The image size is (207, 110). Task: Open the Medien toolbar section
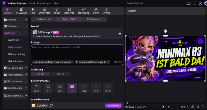tap(8, 11)
